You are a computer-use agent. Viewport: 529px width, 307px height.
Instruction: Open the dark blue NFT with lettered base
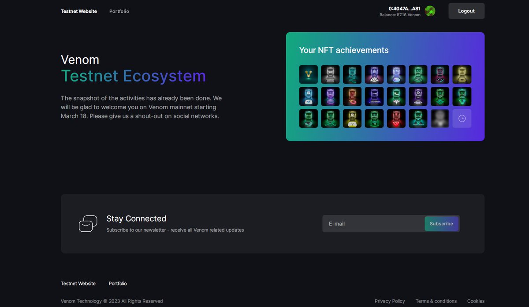[x=374, y=96]
